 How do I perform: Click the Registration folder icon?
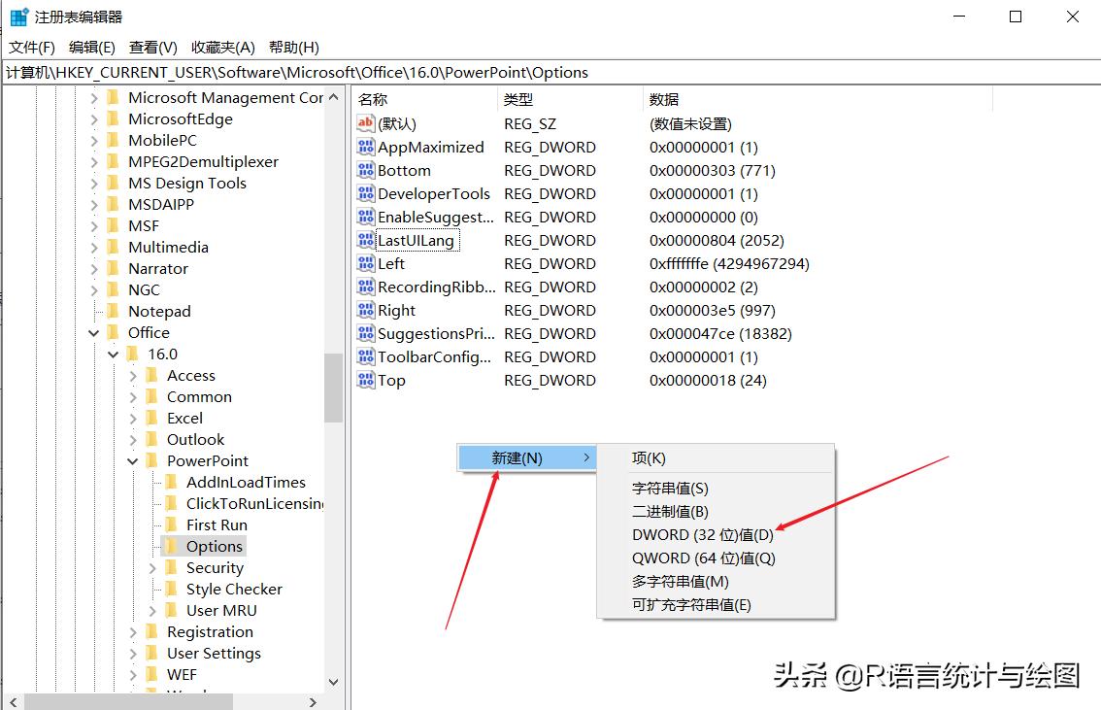coord(151,632)
